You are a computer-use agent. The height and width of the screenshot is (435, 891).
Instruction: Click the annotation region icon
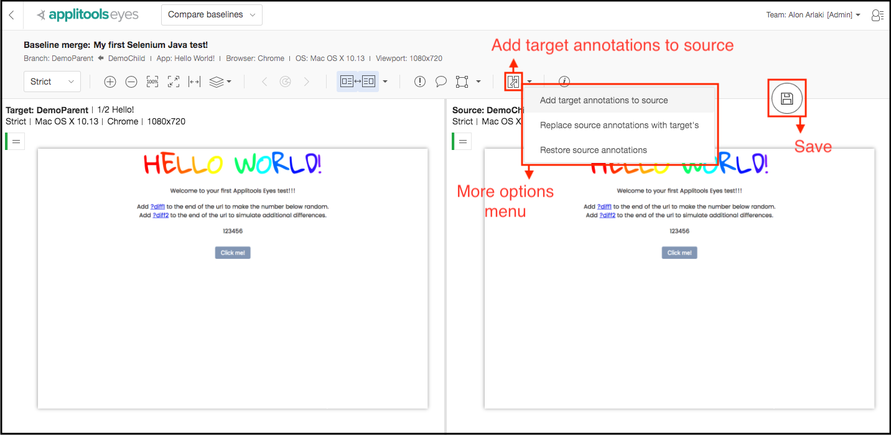coord(462,82)
